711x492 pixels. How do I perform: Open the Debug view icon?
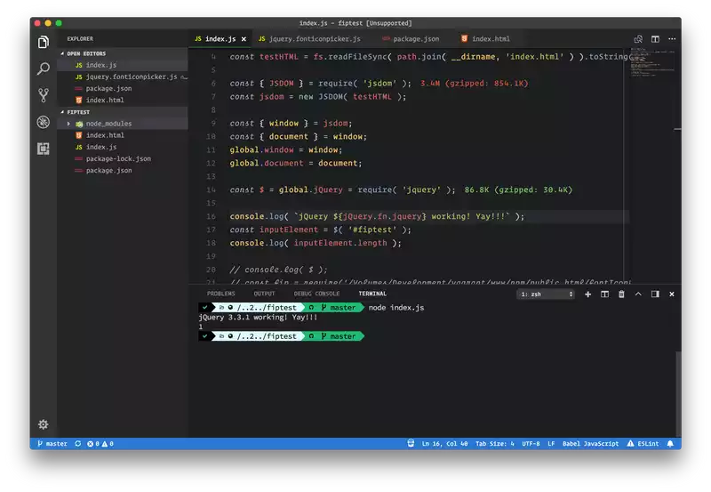pos(43,122)
